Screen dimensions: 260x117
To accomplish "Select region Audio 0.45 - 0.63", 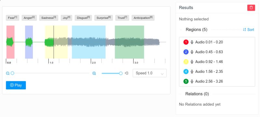I will click(x=217, y=52).
